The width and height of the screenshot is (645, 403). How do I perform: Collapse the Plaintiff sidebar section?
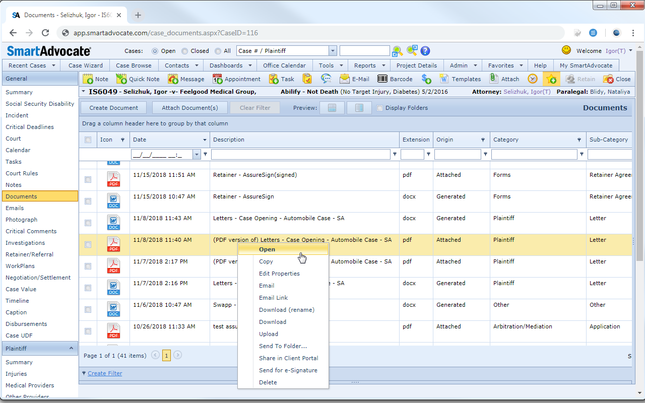coord(71,348)
